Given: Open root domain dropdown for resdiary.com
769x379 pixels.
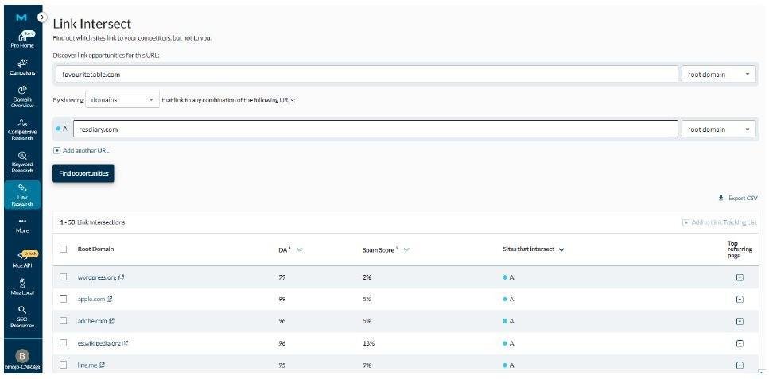Looking at the screenshot, I should (718, 130).
